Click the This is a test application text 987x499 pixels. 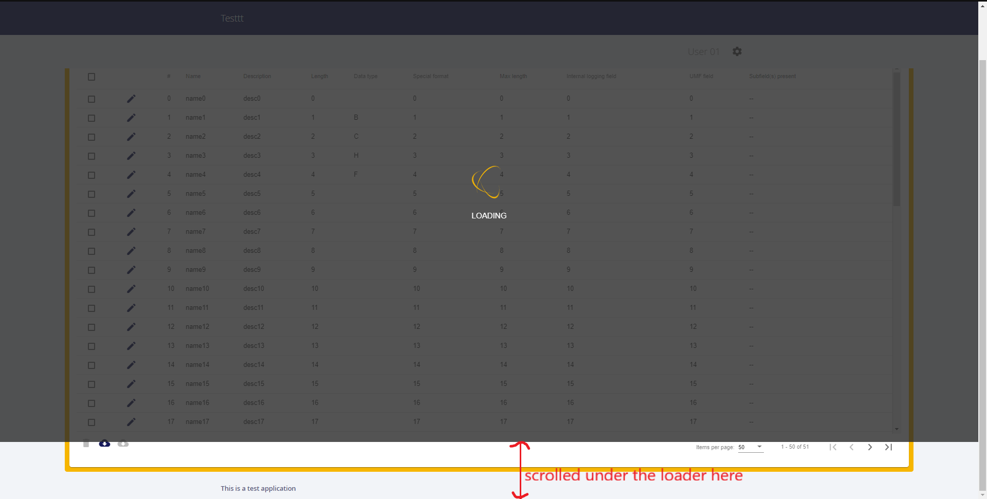pos(258,488)
